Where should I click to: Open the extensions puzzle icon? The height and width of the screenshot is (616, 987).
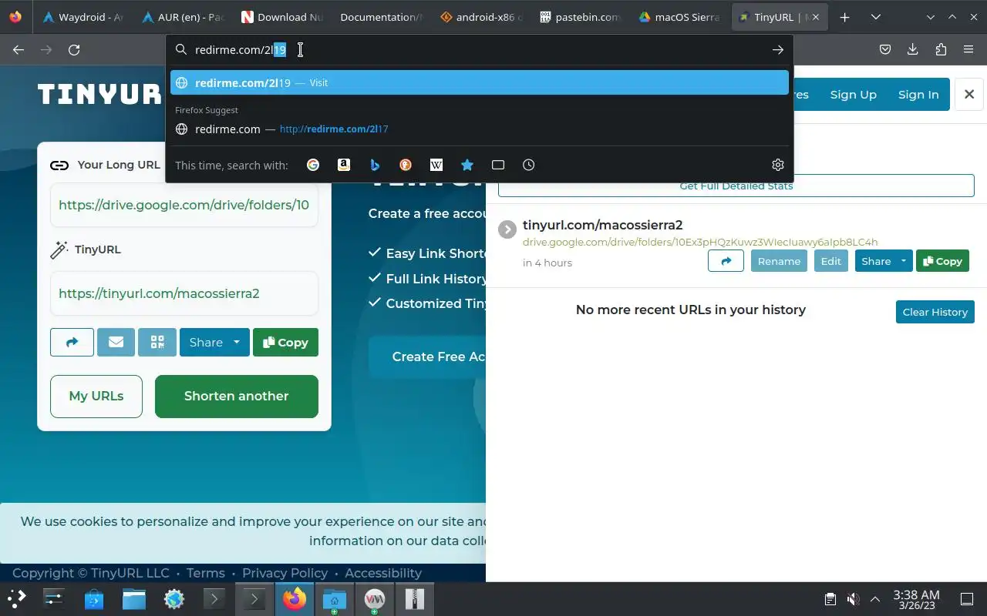(x=941, y=49)
